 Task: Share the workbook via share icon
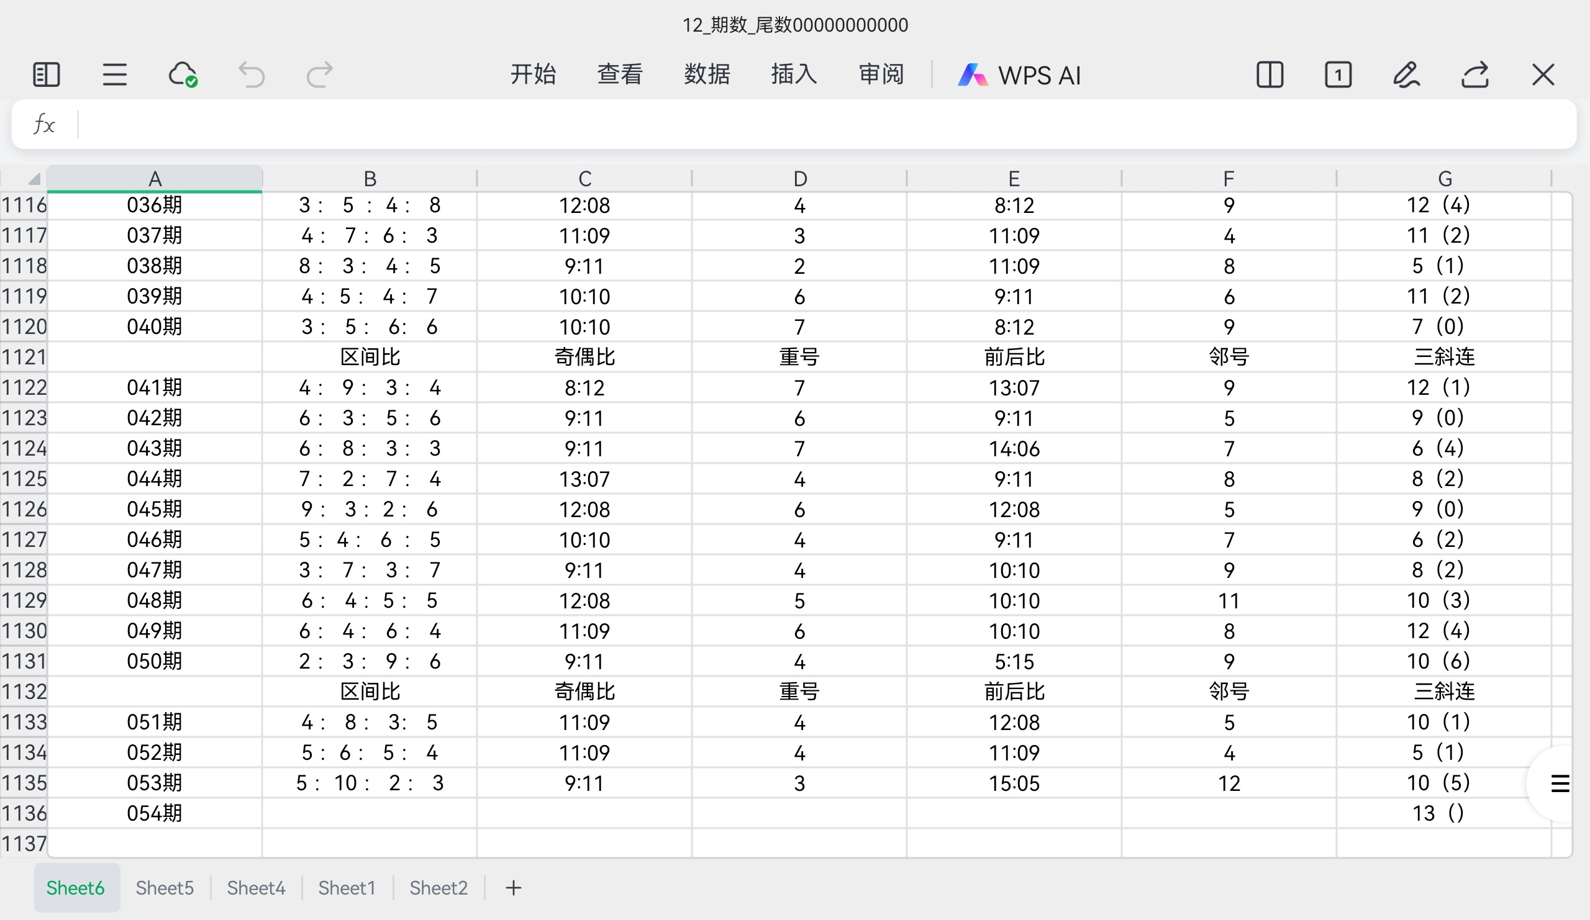(x=1475, y=74)
